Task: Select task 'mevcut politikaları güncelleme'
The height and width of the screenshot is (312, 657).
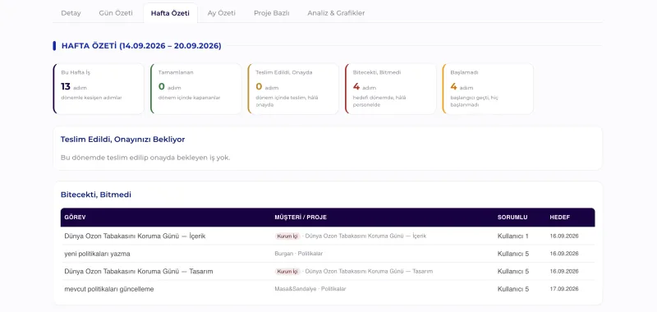Action: point(109,289)
